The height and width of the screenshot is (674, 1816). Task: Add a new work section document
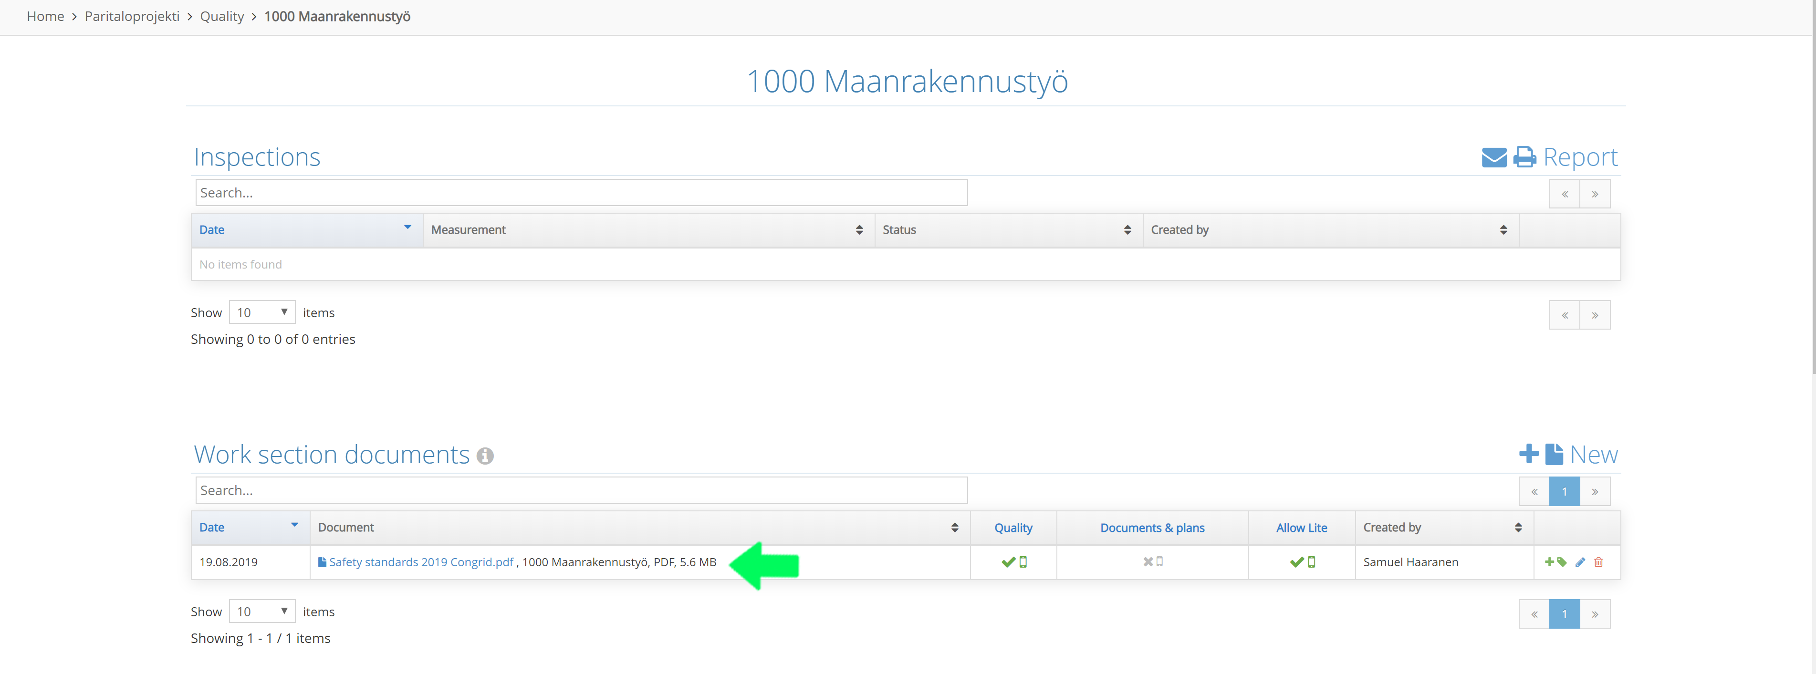pos(1568,455)
